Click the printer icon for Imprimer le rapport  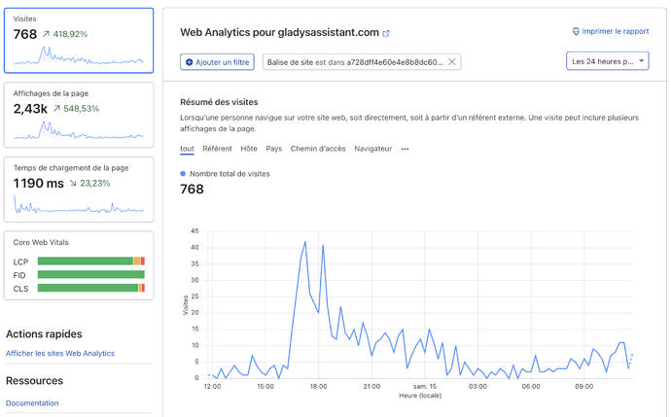[x=576, y=31]
